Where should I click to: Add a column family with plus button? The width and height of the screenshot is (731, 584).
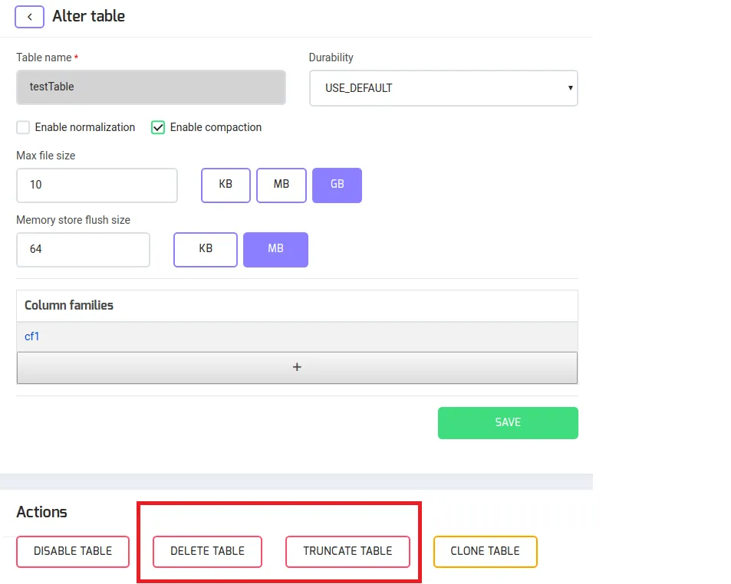tap(297, 368)
